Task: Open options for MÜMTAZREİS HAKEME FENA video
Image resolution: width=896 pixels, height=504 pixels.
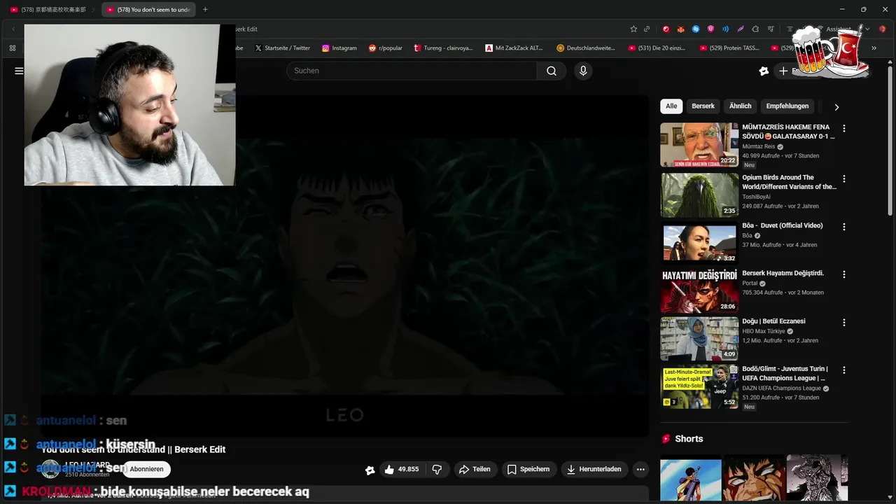Action: [x=843, y=129]
